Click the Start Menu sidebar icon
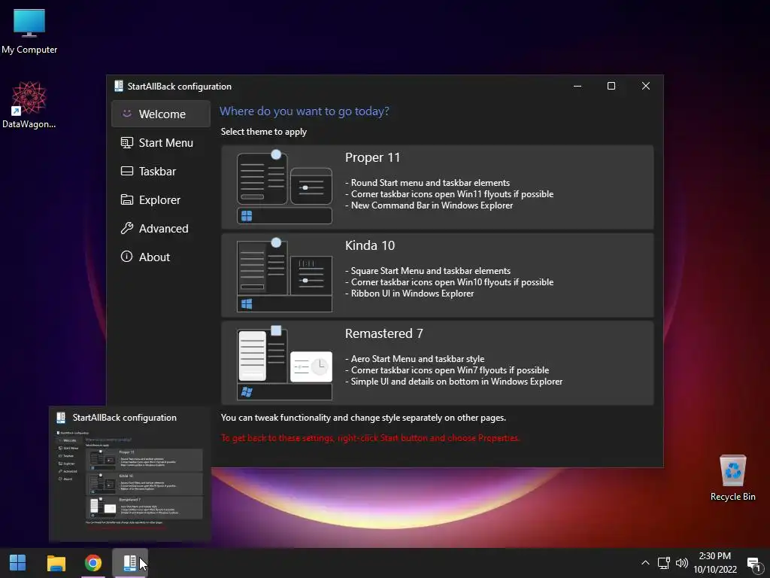770x578 pixels. 126,142
